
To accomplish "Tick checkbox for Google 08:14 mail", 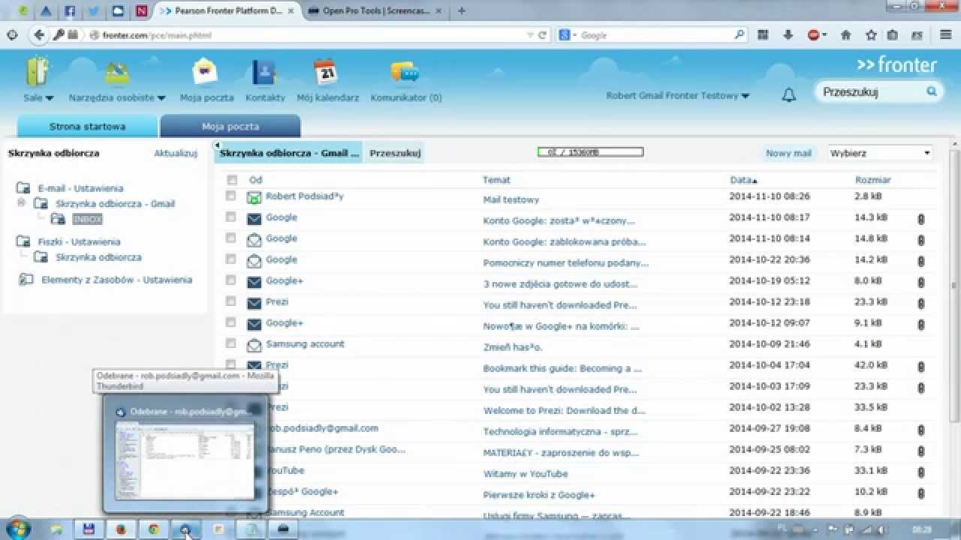I will 231,238.
